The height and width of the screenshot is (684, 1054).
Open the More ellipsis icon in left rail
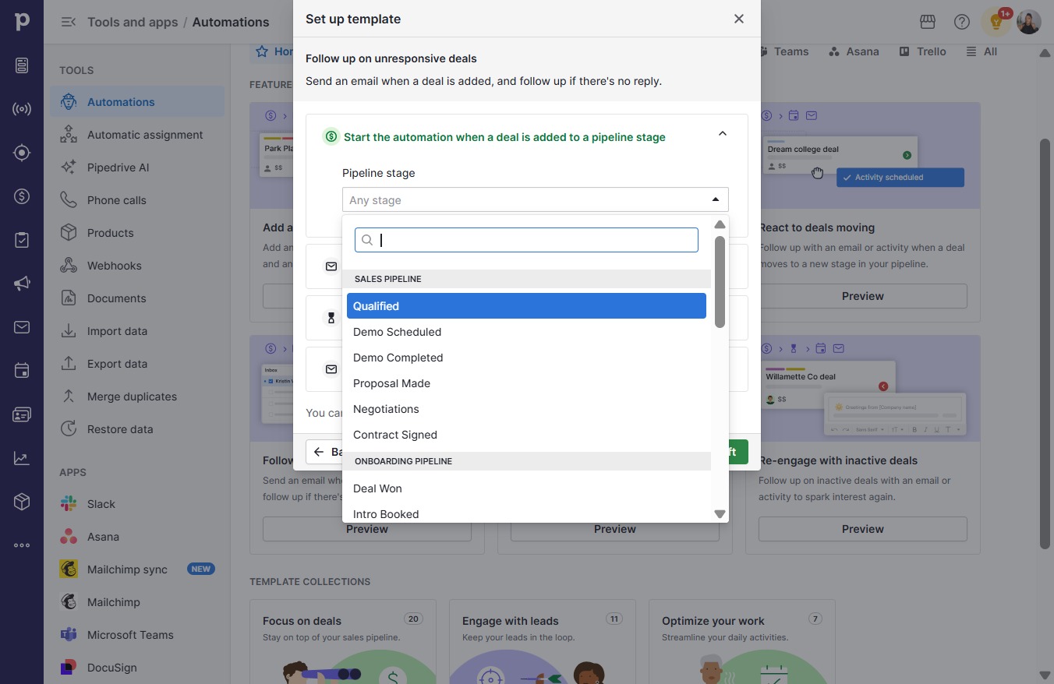[x=22, y=545]
